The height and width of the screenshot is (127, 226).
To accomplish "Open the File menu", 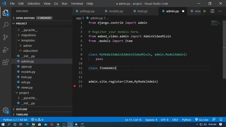I will (12, 4).
